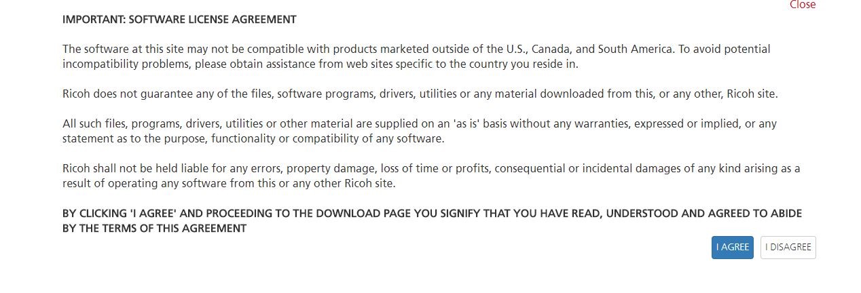Click the text 'BY THE TERMS OF THIS AGREEMENT'

pos(154,228)
